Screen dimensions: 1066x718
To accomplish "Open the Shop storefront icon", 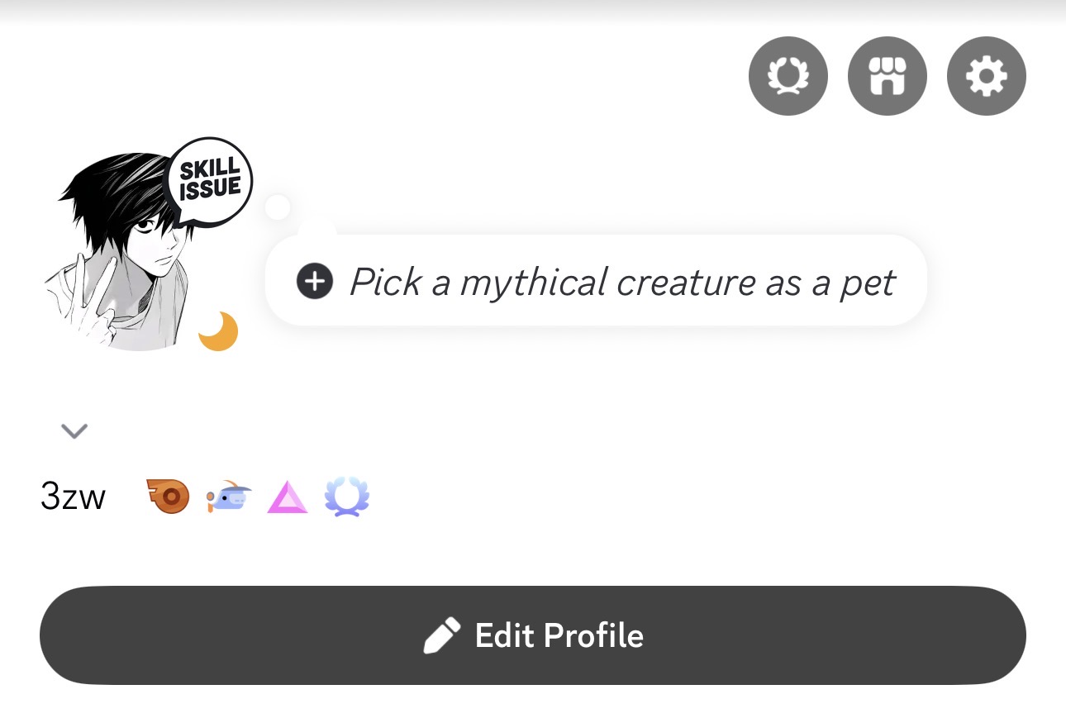I will (887, 76).
